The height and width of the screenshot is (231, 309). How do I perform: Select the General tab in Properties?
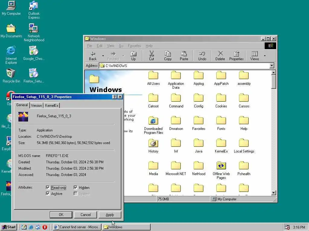click(22, 105)
